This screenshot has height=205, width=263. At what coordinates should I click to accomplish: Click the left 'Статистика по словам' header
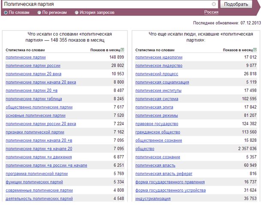tap(25, 50)
